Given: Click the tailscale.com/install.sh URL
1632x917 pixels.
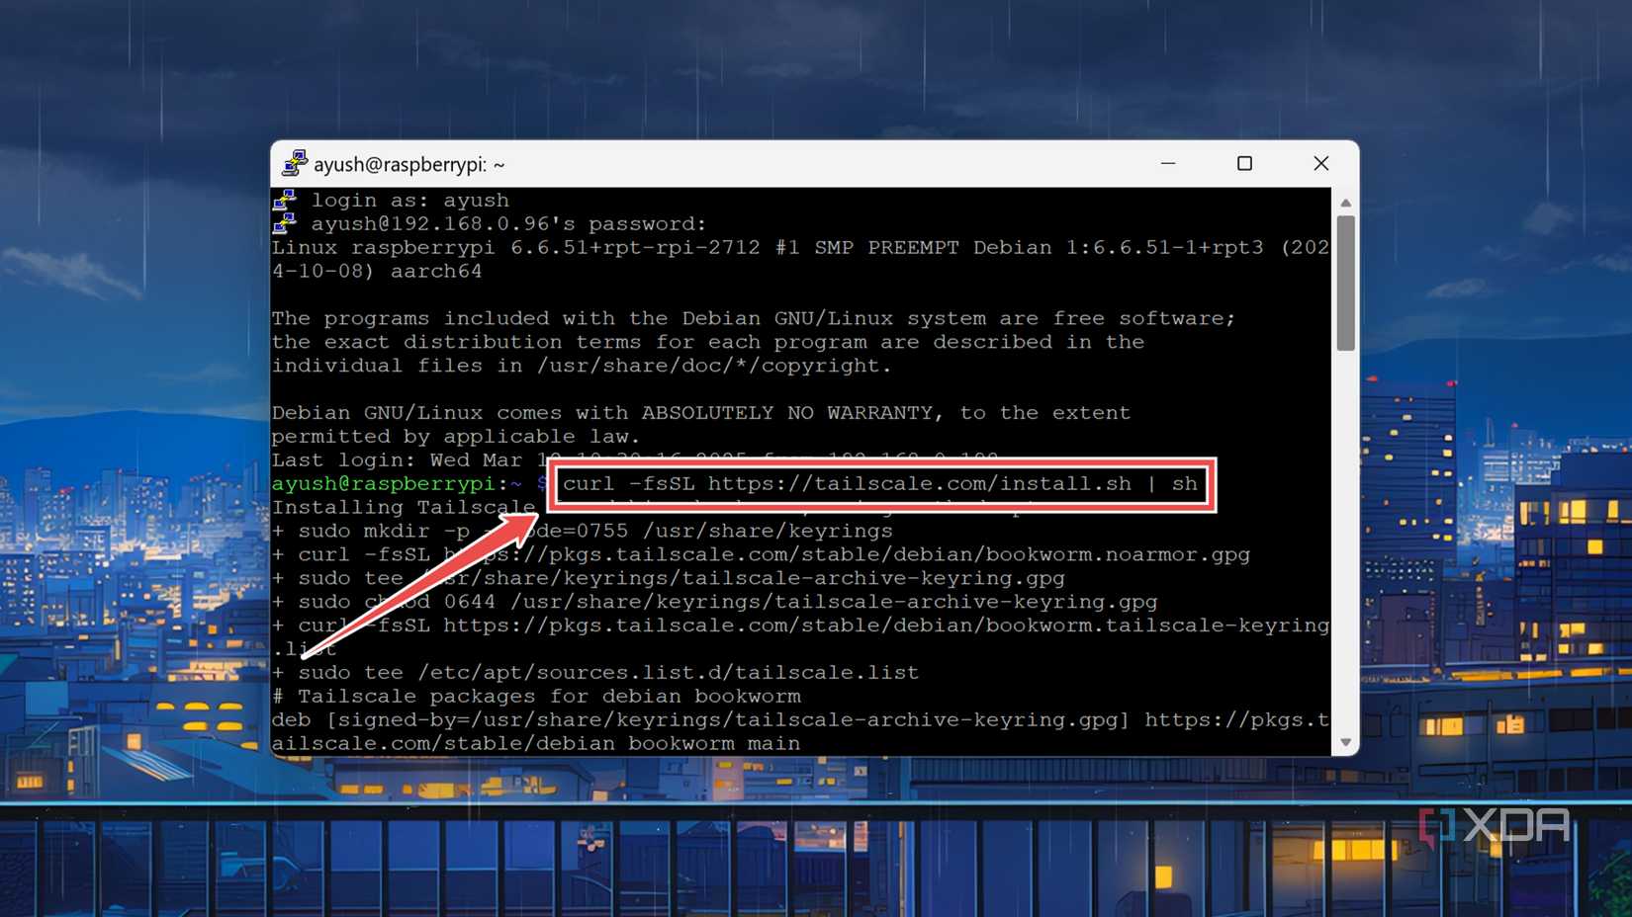Looking at the screenshot, I should (x=920, y=484).
